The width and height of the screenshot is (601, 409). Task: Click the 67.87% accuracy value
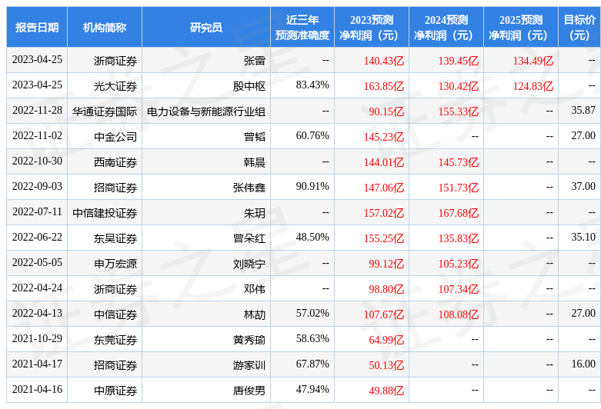312,364
